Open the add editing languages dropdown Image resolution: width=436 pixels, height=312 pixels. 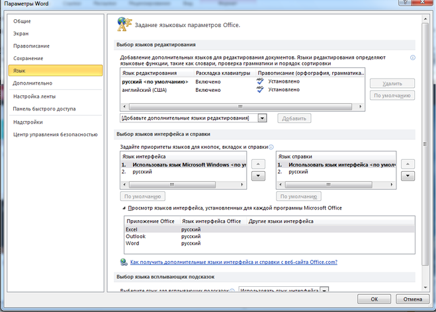click(262, 118)
